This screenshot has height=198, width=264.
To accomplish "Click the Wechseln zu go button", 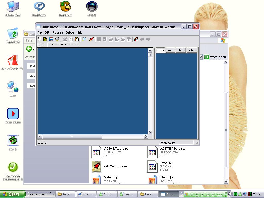I will [215, 57].
